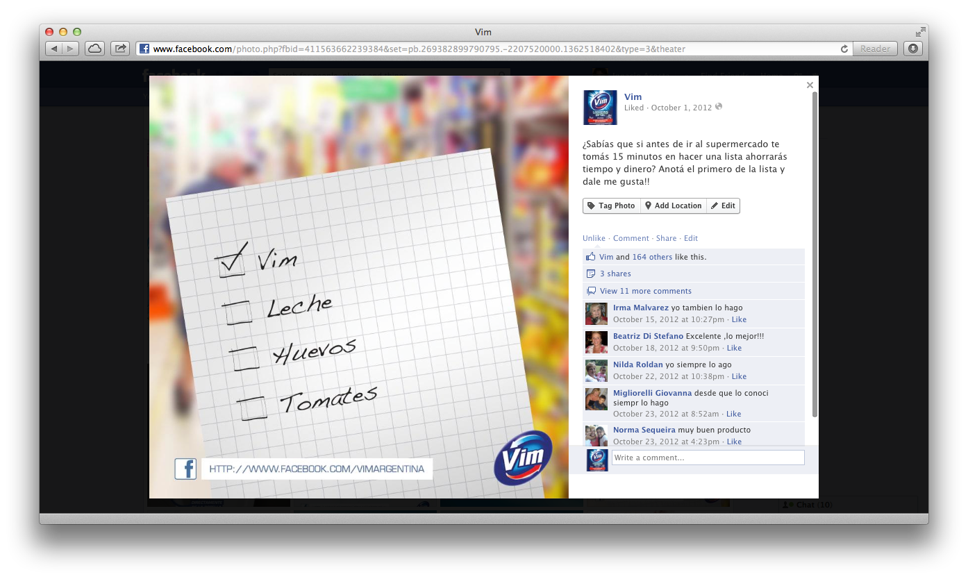This screenshot has width=968, height=579.
Task: Click the comments bubble icon beside View 11 more
Action: coord(591,291)
